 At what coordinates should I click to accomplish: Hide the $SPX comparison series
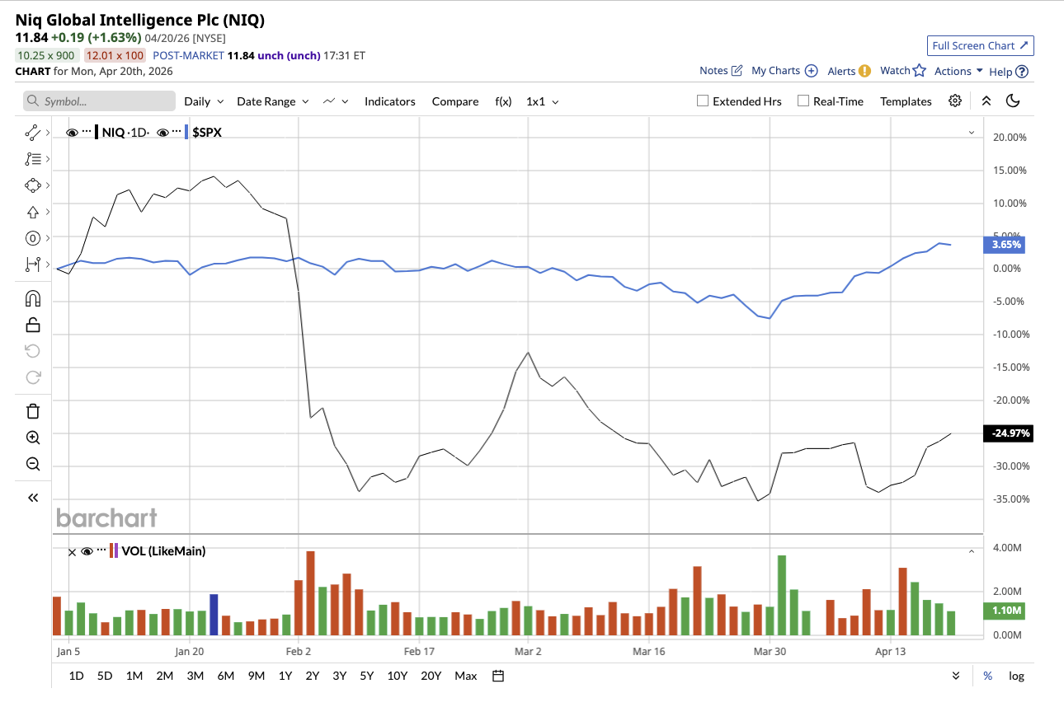pos(162,132)
